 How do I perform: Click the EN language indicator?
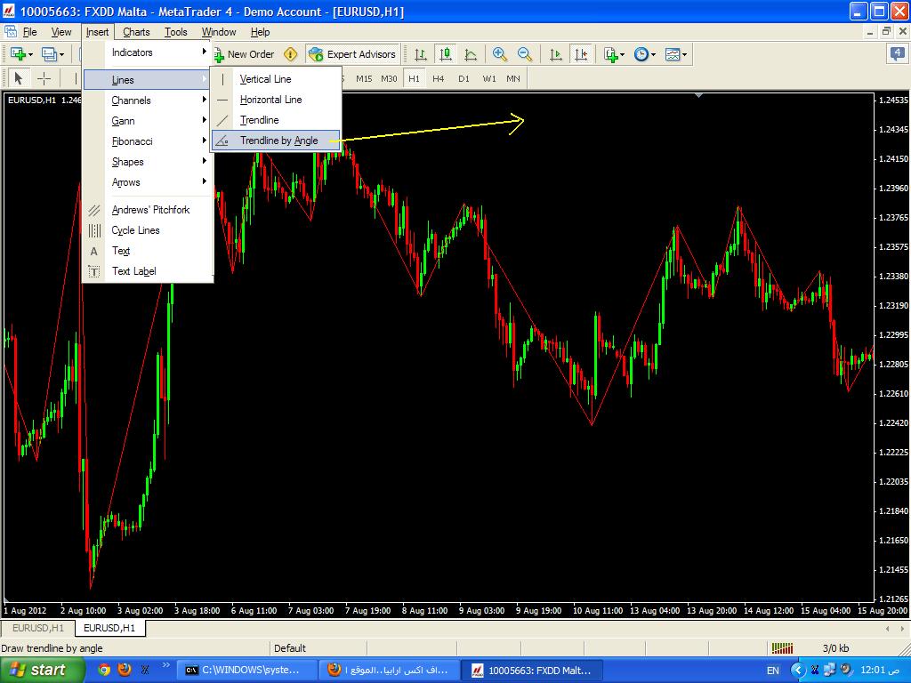point(773,671)
